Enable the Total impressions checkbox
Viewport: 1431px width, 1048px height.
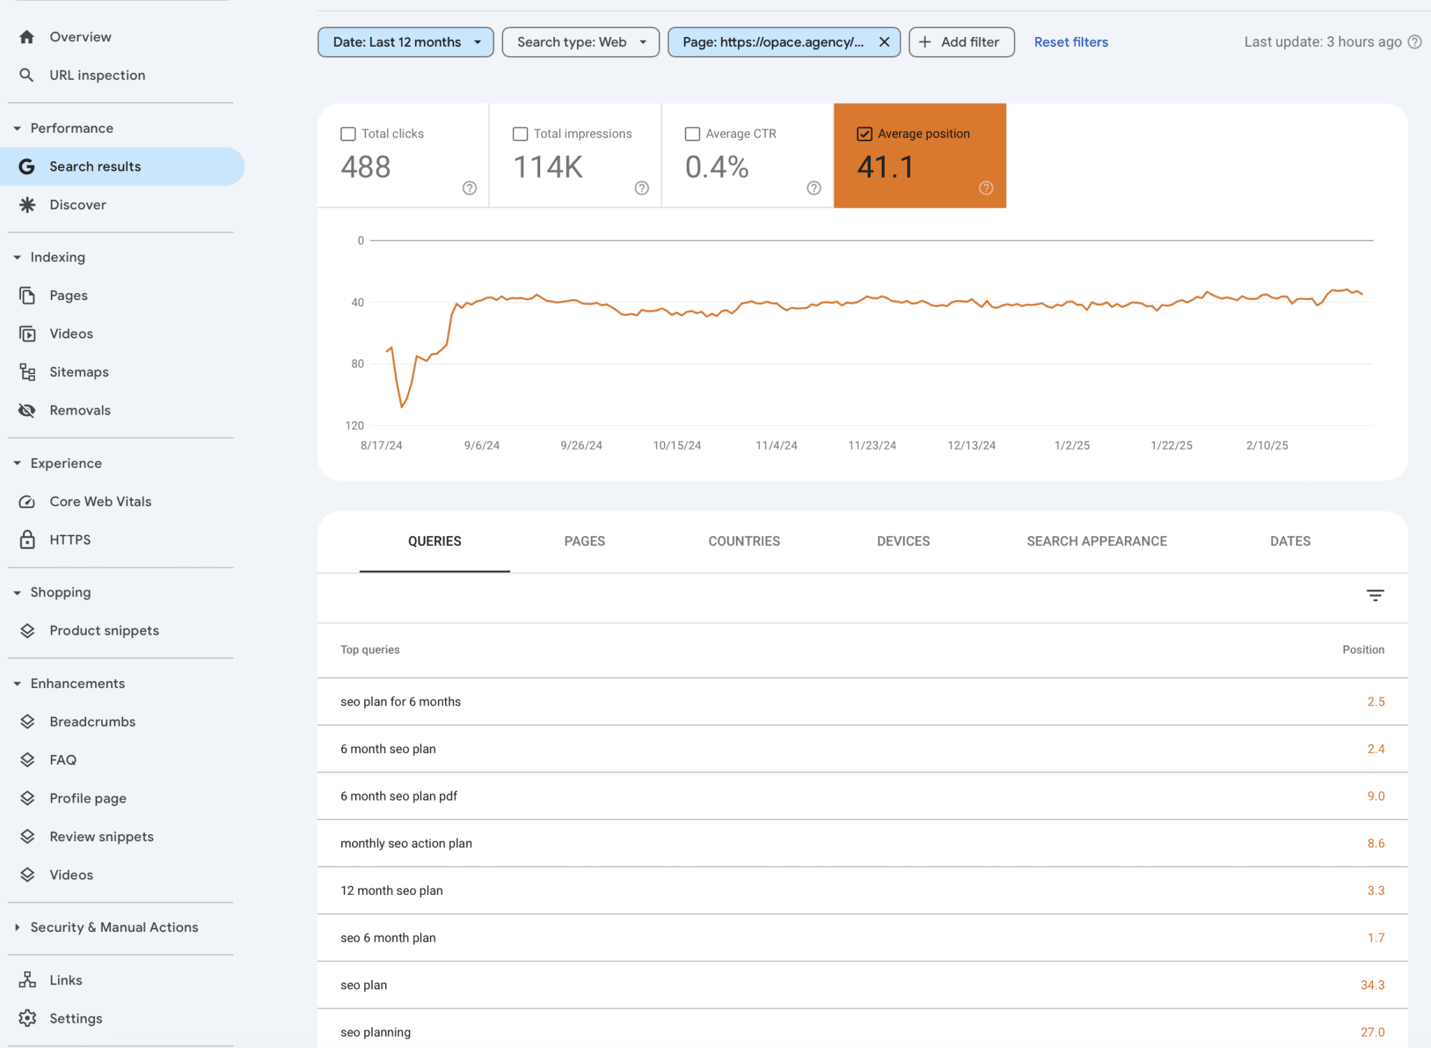tap(520, 133)
